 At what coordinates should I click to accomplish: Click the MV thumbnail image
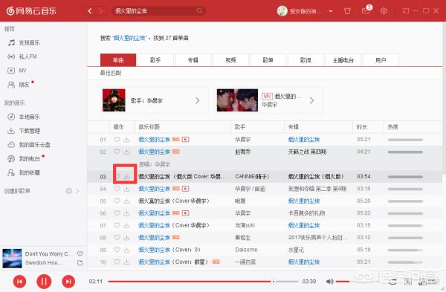pyautogui.click(x=237, y=100)
